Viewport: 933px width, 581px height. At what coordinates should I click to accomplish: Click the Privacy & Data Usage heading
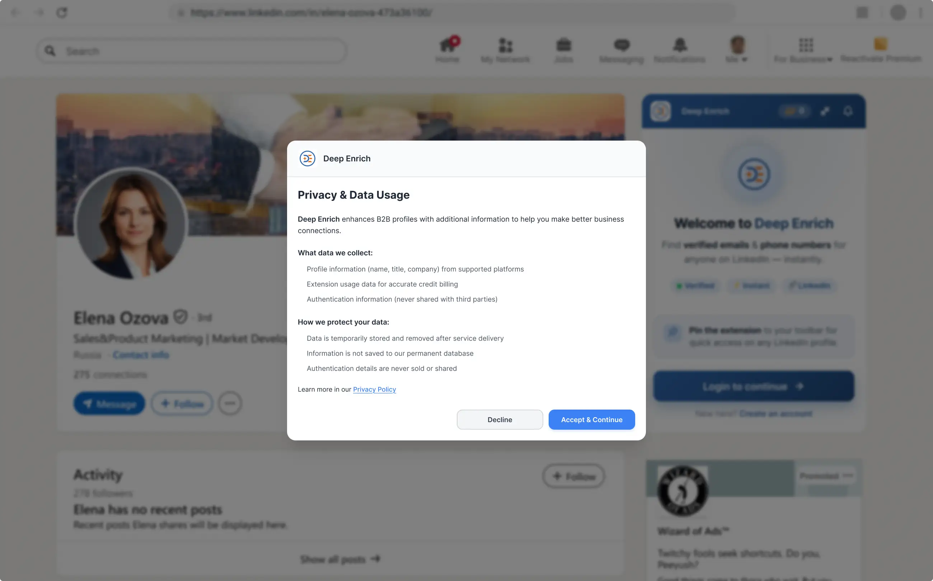[354, 195]
